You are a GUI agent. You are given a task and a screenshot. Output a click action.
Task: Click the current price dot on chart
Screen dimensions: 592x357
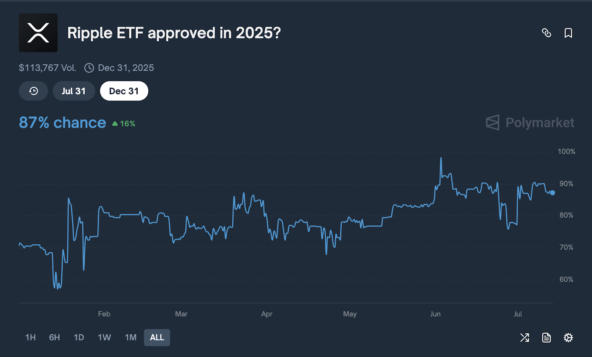click(x=552, y=193)
